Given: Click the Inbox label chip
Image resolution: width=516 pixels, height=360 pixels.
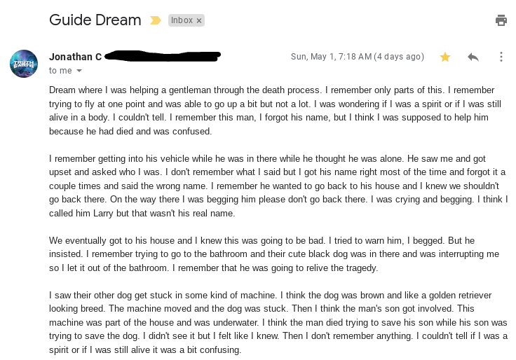Looking at the screenshot, I should [x=182, y=20].
